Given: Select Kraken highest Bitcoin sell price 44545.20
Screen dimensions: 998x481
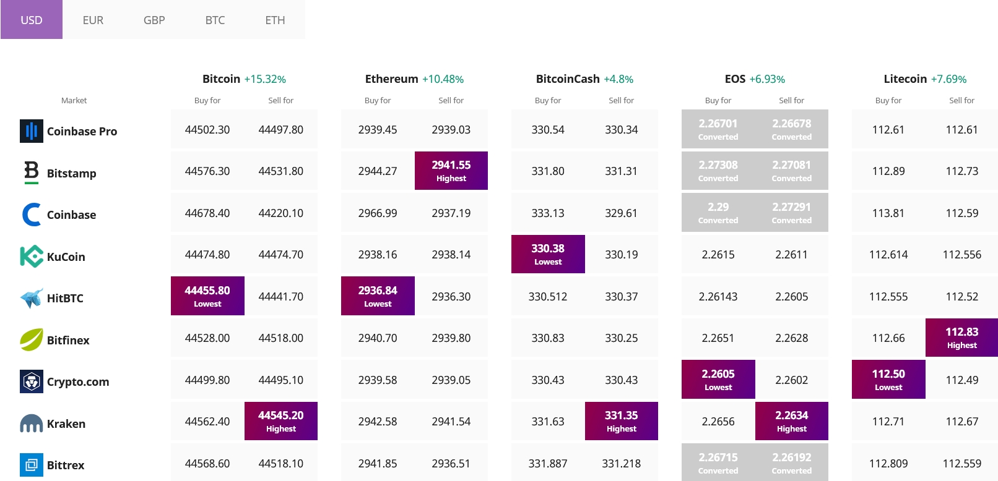Looking at the screenshot, I should tap(281, 421).
